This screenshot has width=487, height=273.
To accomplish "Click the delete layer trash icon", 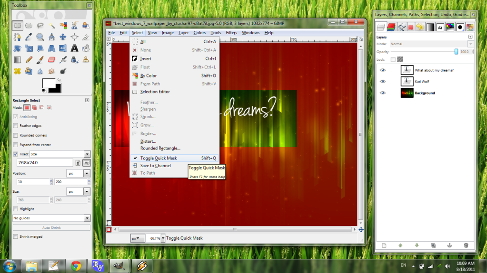I will pyautogui.click(x=466, y=245).
